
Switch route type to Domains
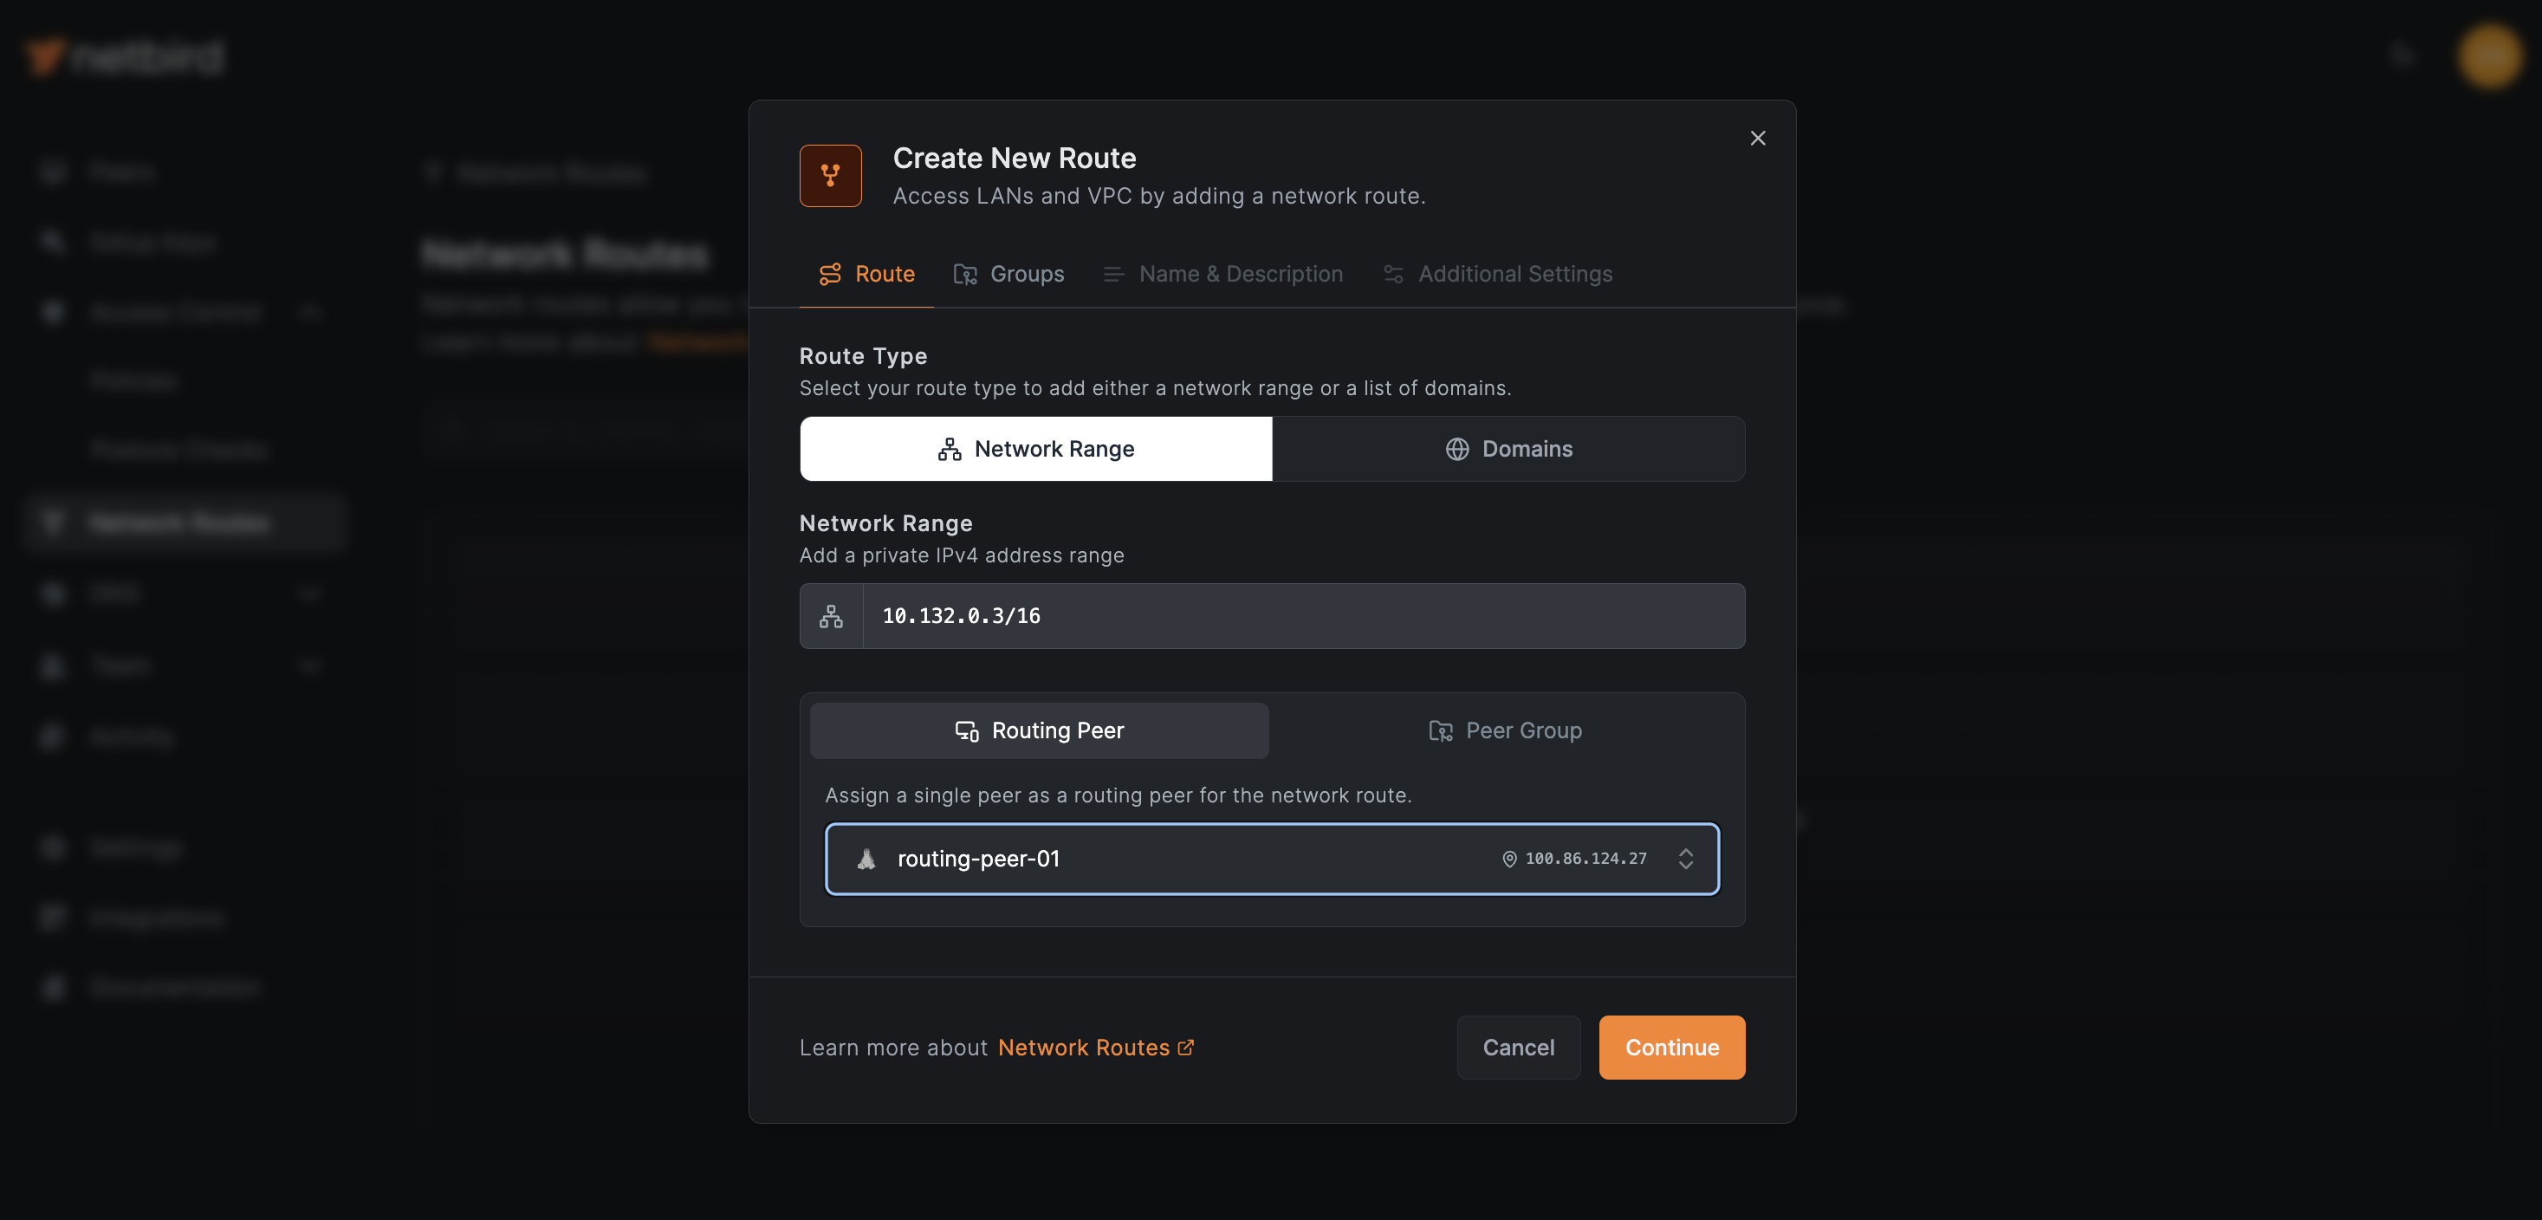(1508, 449)
